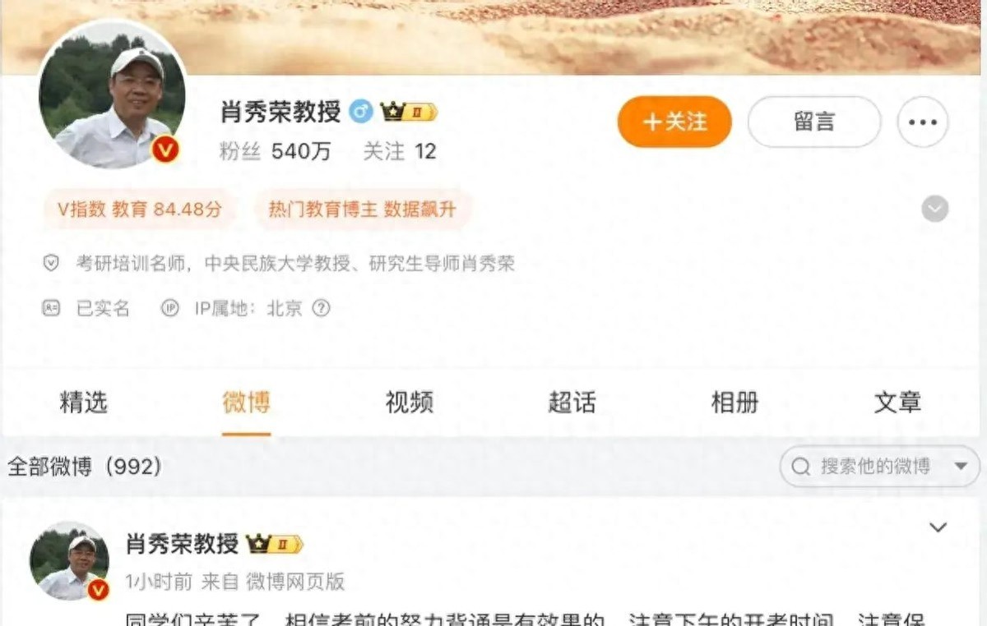987x626 pixels.
Task: Click the blue male gender icon
Action: point(361,111)
